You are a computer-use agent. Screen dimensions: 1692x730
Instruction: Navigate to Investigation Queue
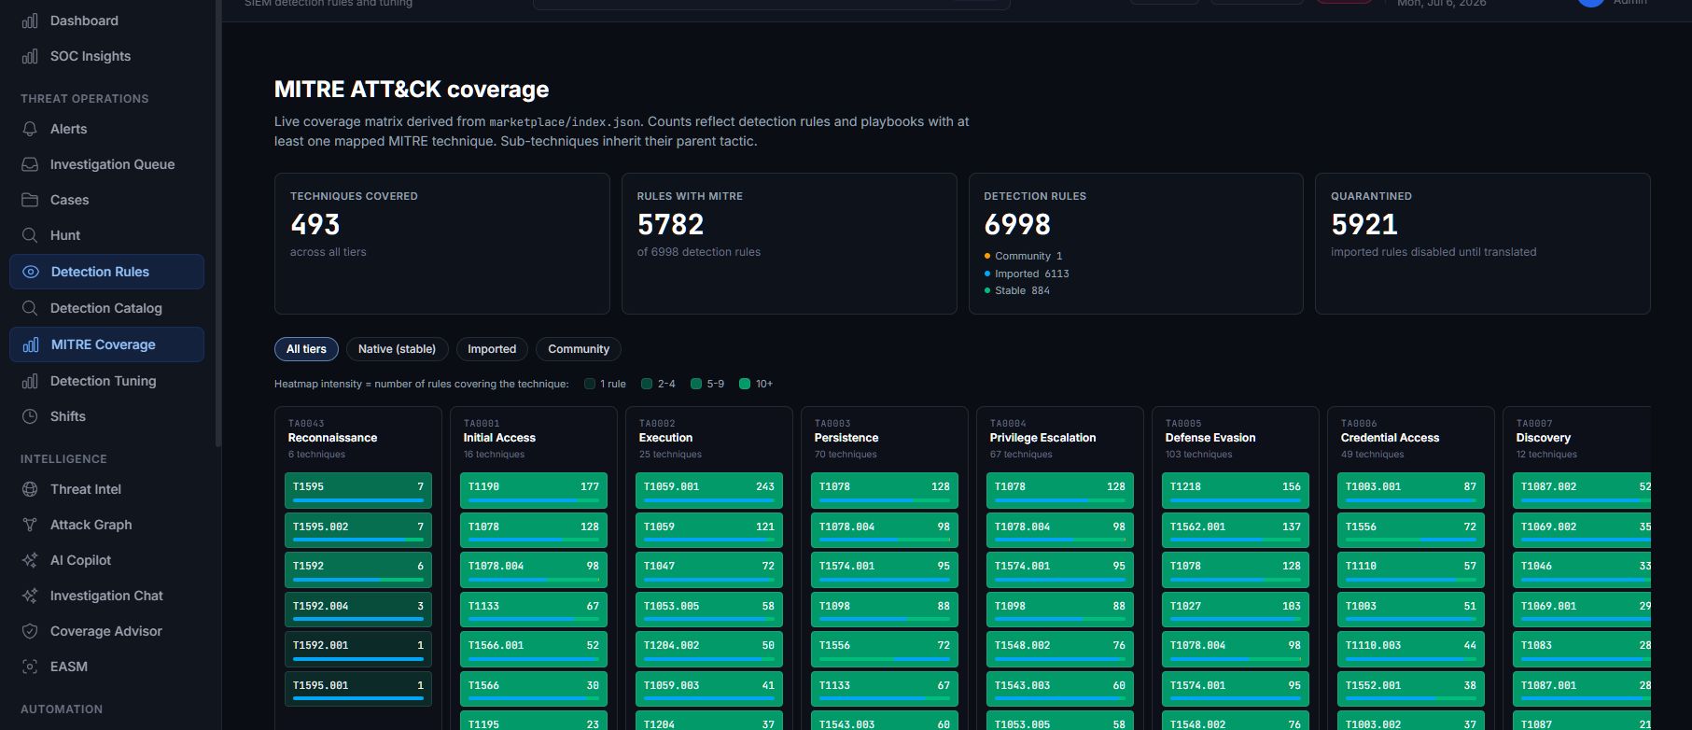(x=106, y=164)
